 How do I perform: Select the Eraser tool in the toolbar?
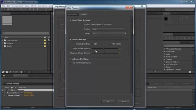(50, 9)
